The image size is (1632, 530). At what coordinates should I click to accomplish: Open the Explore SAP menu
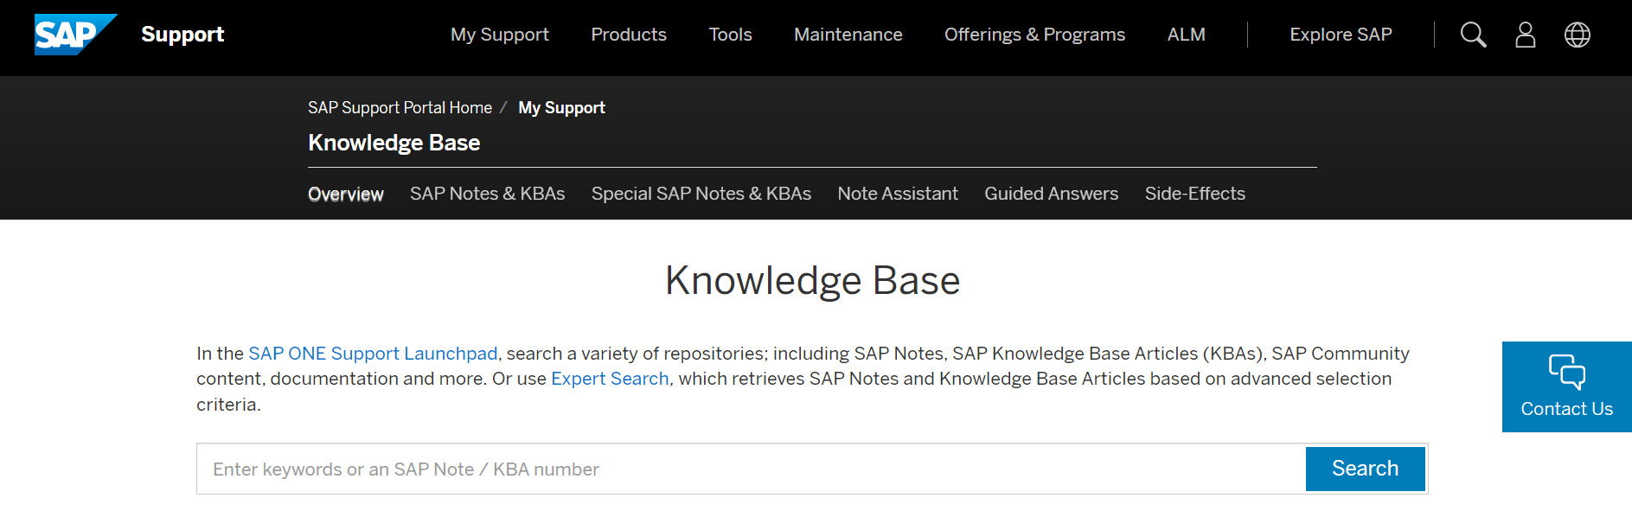tap(1341, 35)
